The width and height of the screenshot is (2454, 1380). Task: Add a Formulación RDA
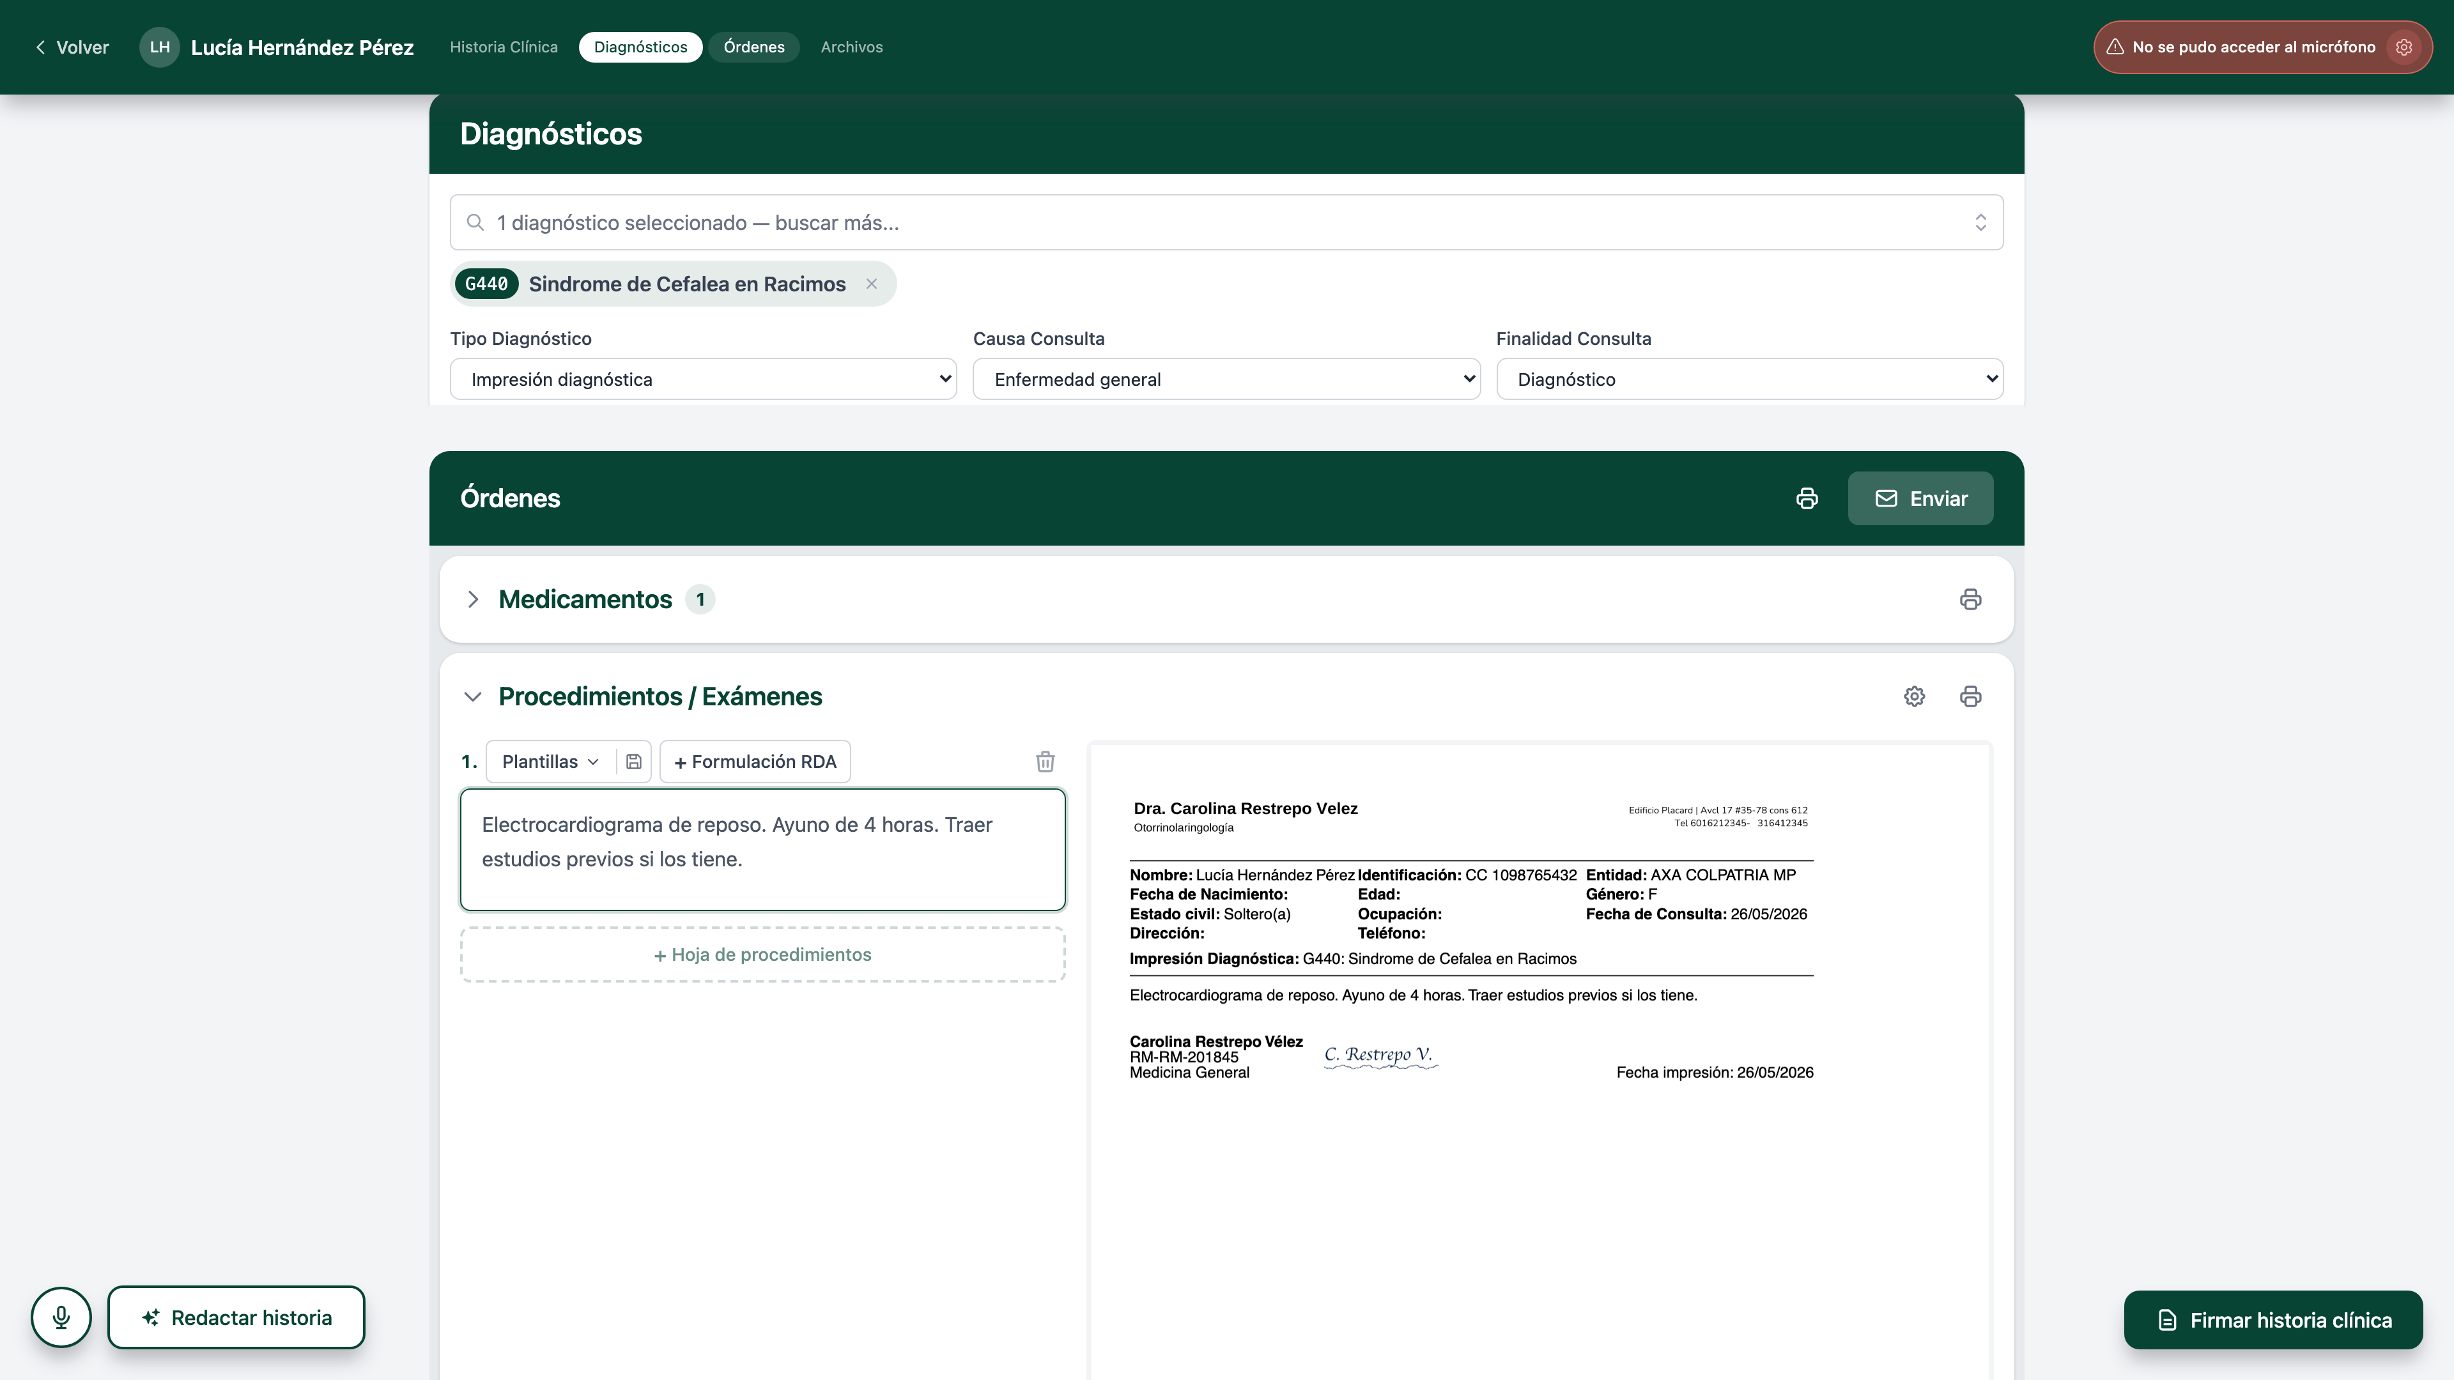[755, 762]
